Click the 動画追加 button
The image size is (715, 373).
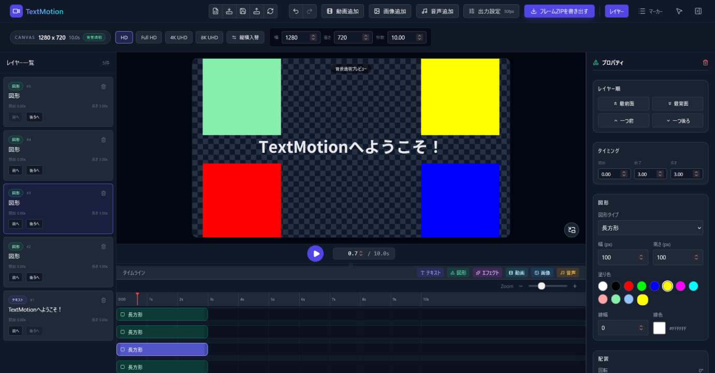point(342,11)
